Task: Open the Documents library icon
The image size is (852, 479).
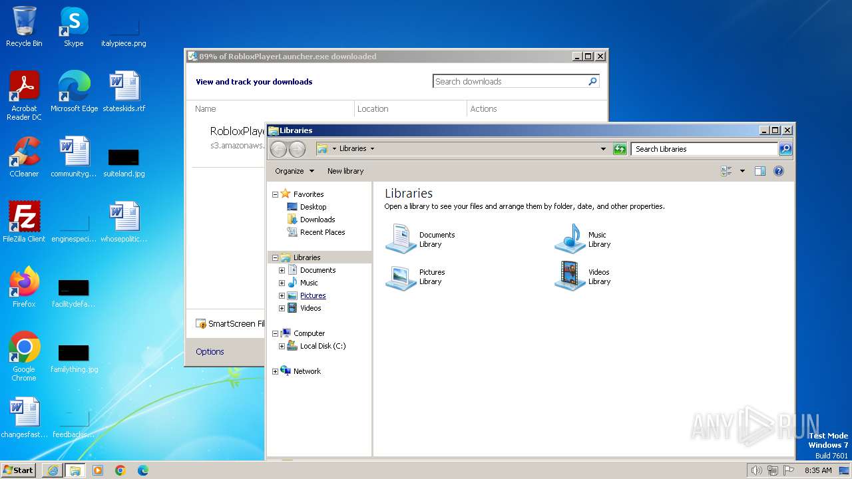Action: pyautogui.click(x=401, y=239)
